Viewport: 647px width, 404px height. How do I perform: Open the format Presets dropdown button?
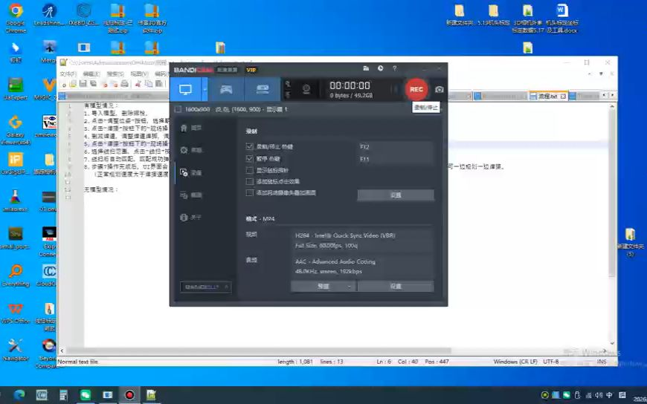[323, 286]
